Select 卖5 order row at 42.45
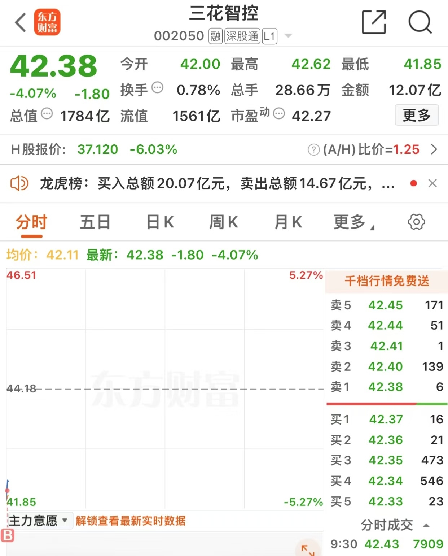 pos(387,305)
